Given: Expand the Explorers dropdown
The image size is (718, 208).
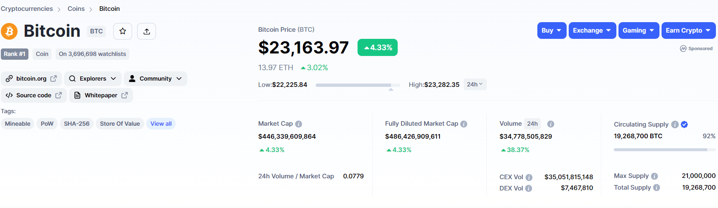Looking at the screenshot, I should pyautogui.click(x=93, y=79).
